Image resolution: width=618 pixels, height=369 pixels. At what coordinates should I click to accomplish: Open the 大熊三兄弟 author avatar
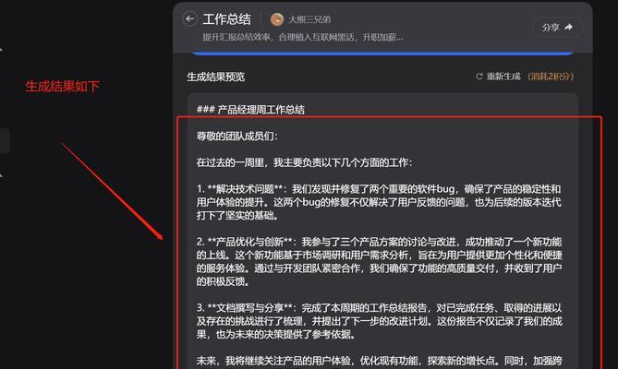coord(277,19)
